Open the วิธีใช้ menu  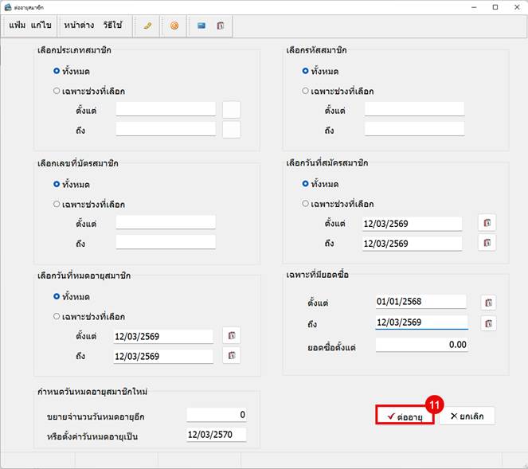112,25
